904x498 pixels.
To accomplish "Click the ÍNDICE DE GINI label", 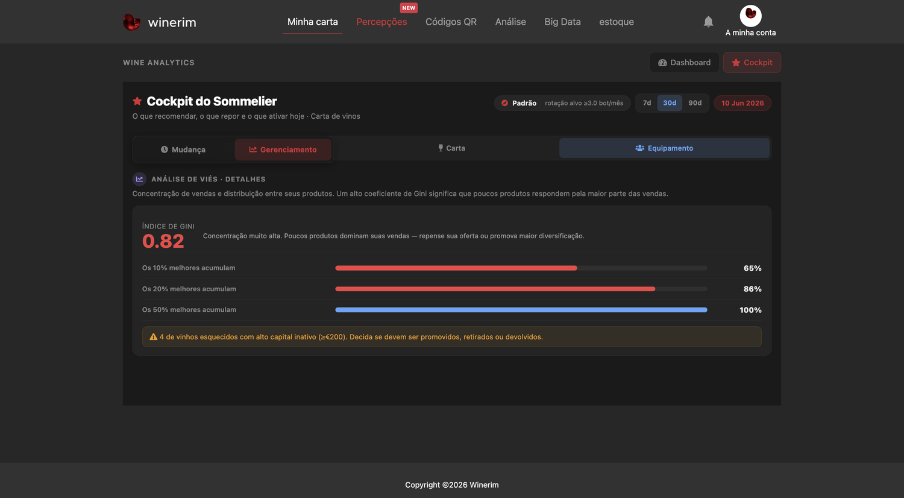I will 168,226.
